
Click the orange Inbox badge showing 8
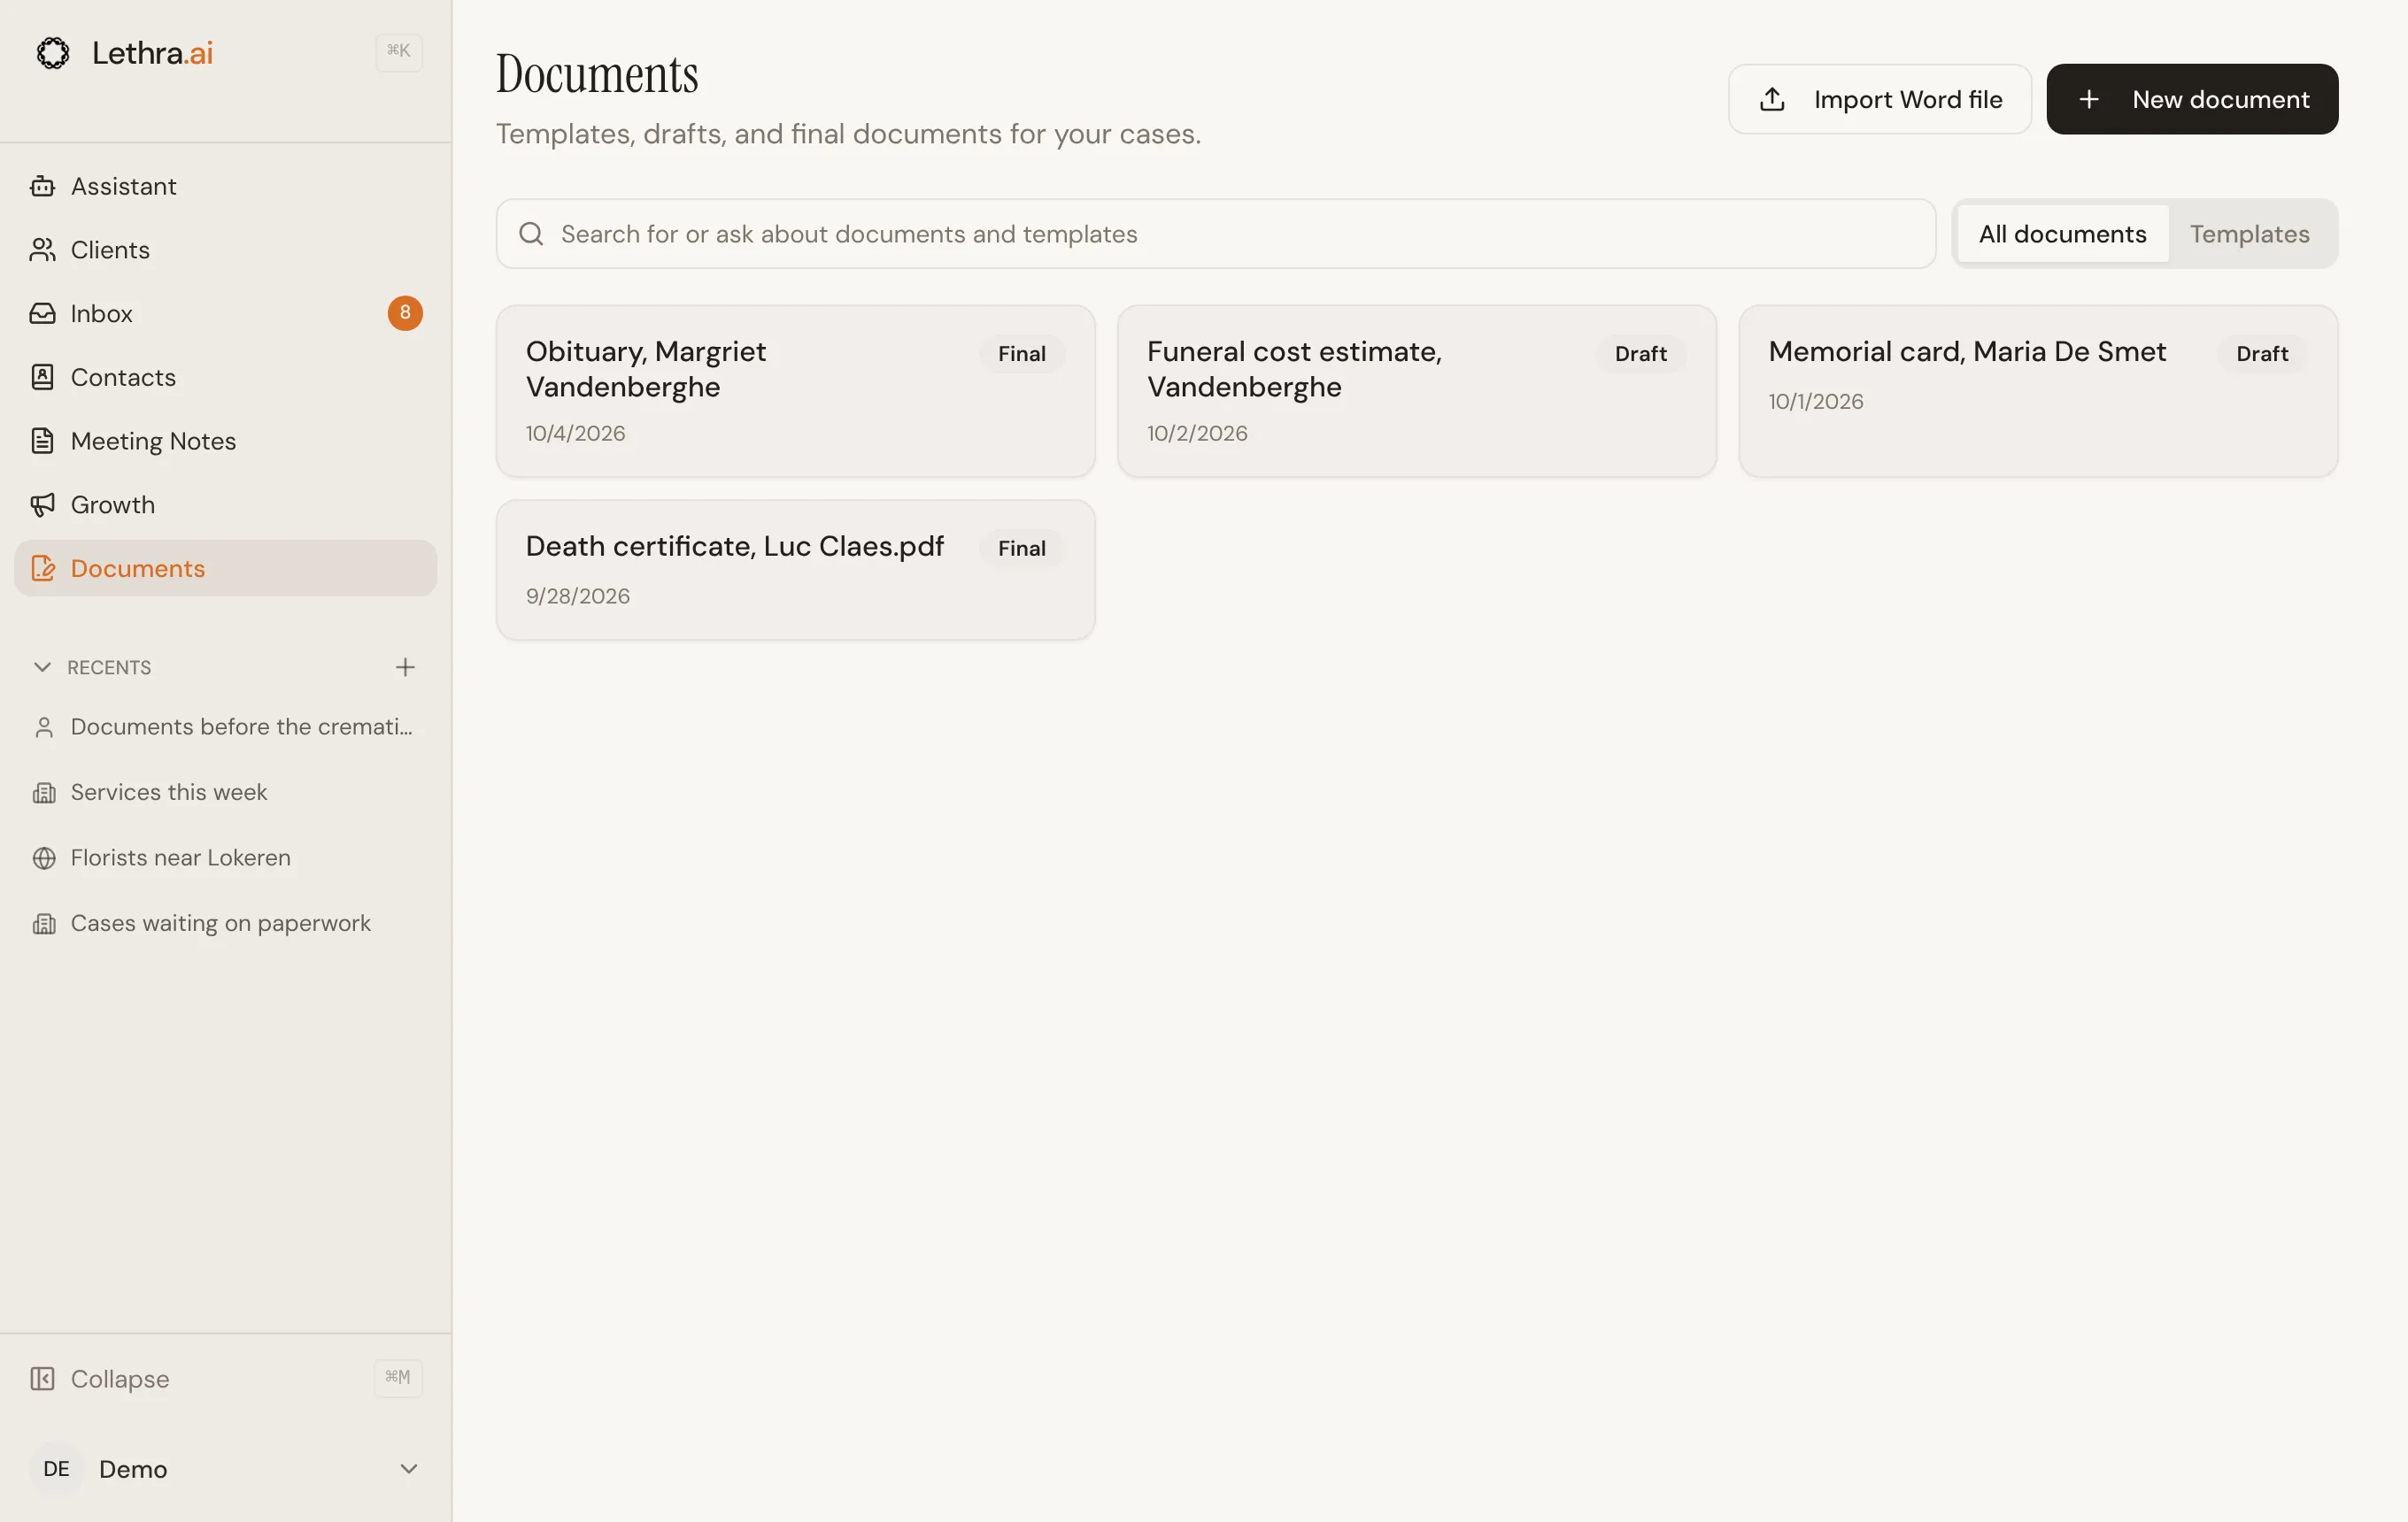405,312
